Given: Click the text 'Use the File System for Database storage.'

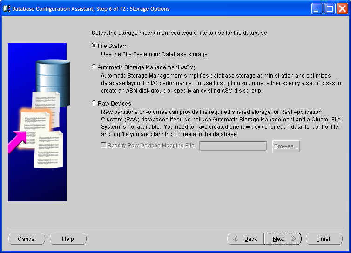Looking at the screenshot, I should (x=155, y=54).
